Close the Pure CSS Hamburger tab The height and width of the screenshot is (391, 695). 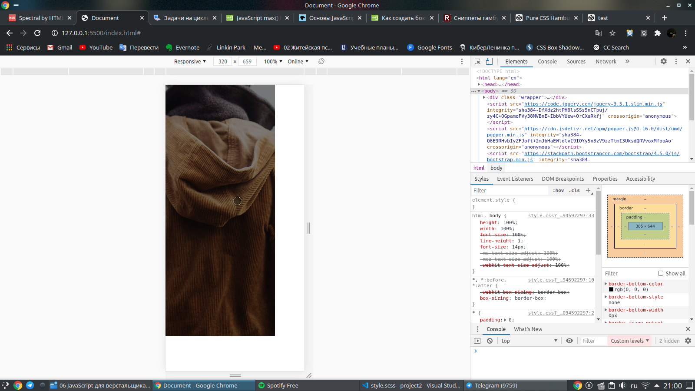tap(576, 18)
